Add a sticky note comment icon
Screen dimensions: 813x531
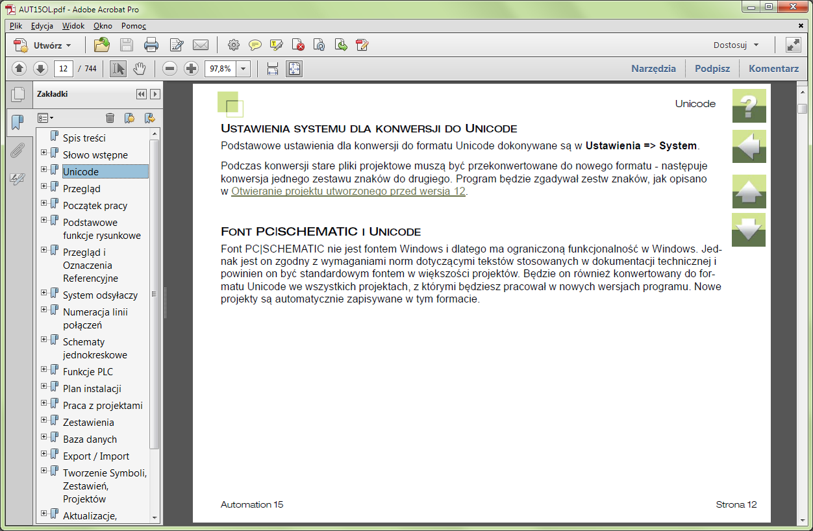pos(255,45)
